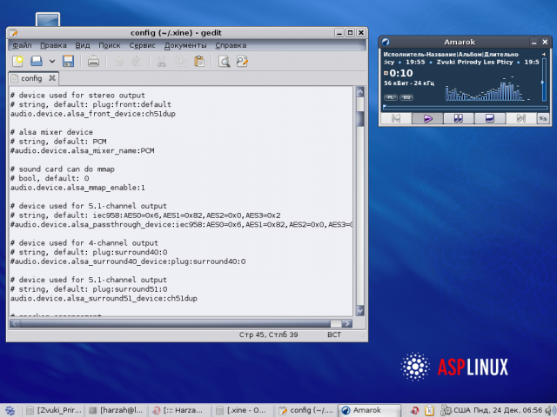Click the Previous track button in Amarok

click(x=396, y=118)
